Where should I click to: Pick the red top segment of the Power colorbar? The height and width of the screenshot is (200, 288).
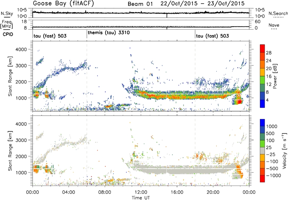pos(262,48)
